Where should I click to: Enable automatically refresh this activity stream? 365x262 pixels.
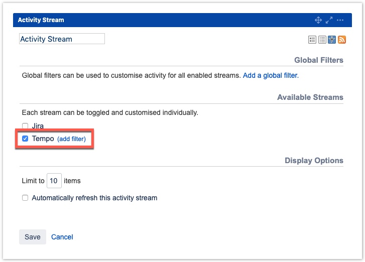click(25, 198)
